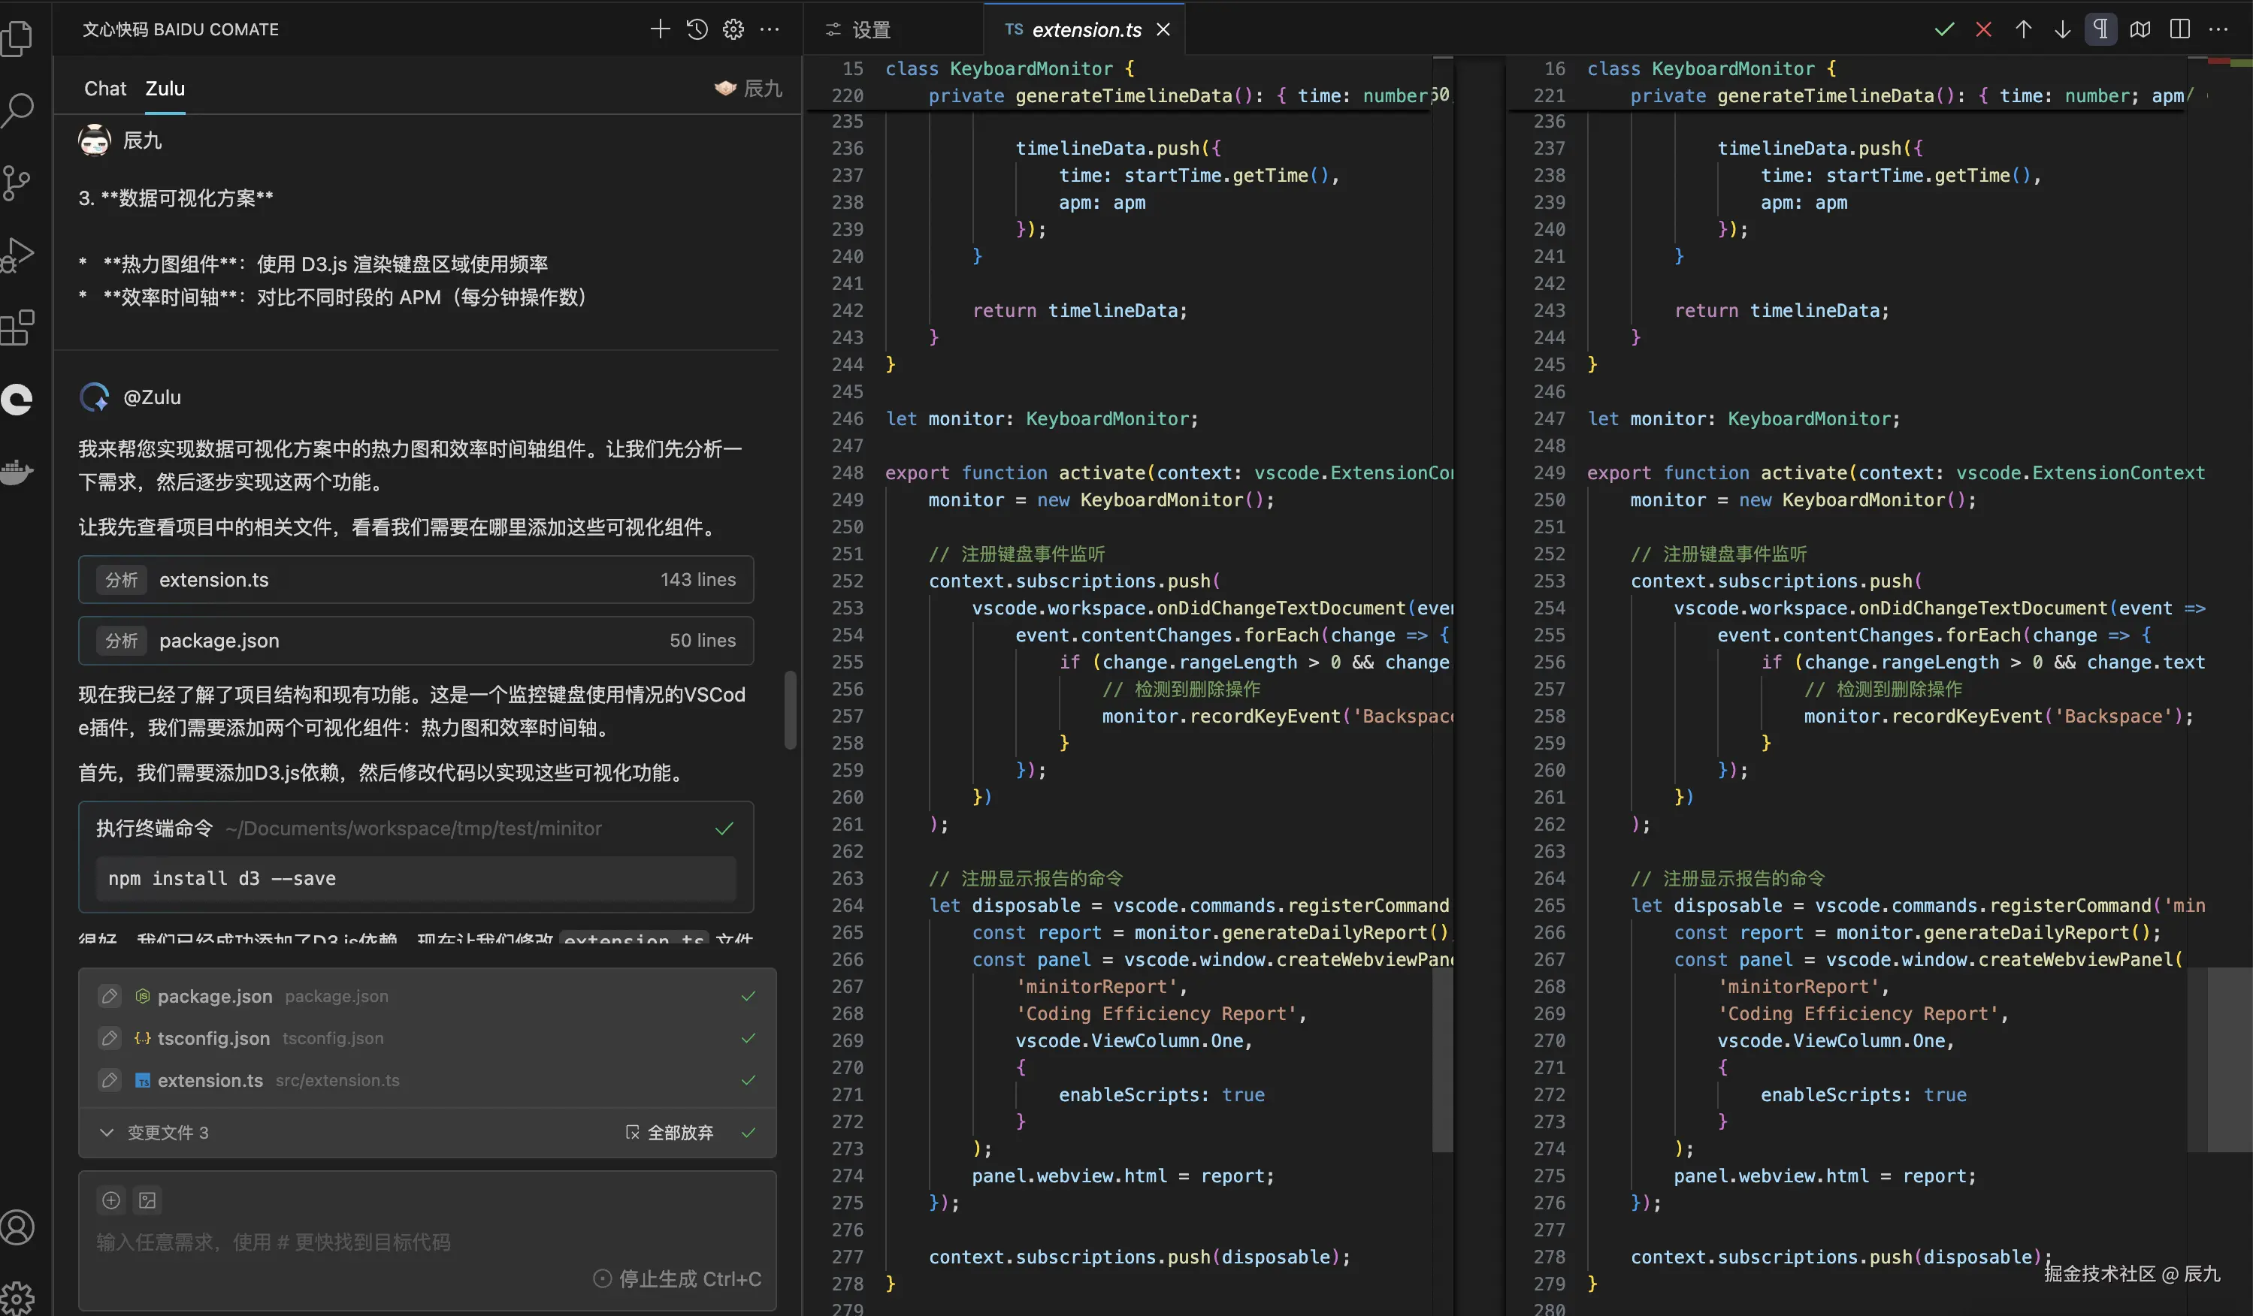
Task: Stop generation with 停止生成 button
Action: coord(677,1278)
